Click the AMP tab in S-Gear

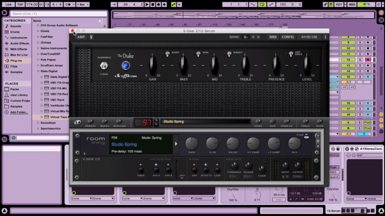pyautogui.click(x=81, y=37)
